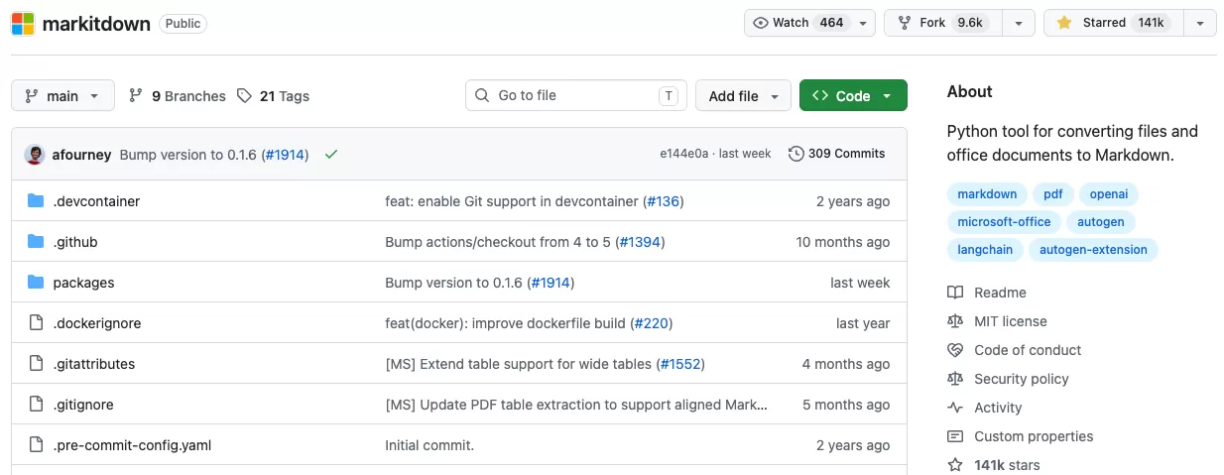The image size is (1224, 475).
Task: Click the Microsoft organization logo avatar
Action: [23, 23]
